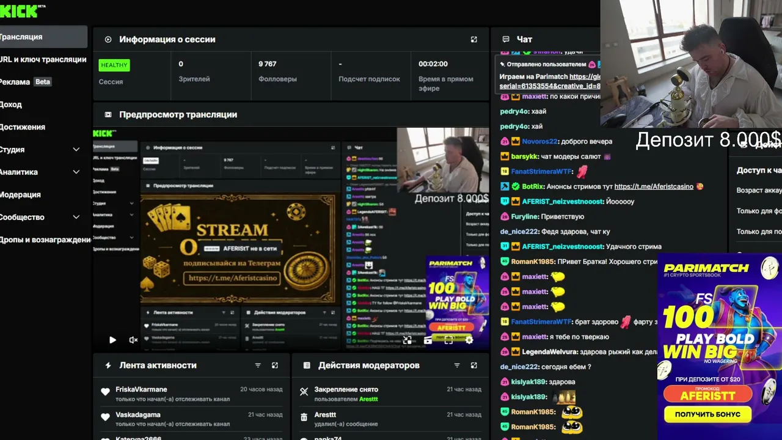Click username kislyak189 saying здарова
This screenshot has height=440, width=782.
528,381
